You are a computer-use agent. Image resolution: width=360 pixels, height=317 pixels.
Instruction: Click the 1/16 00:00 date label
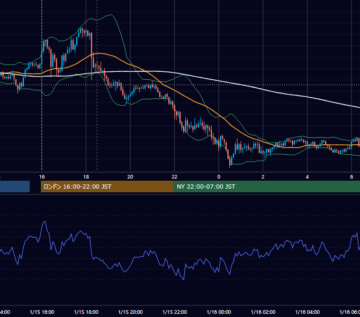coord(219,312)
